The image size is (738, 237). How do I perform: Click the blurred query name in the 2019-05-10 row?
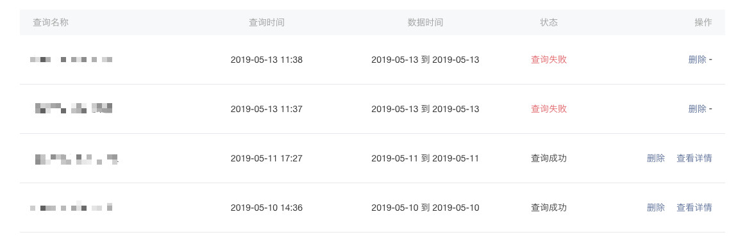71,207
